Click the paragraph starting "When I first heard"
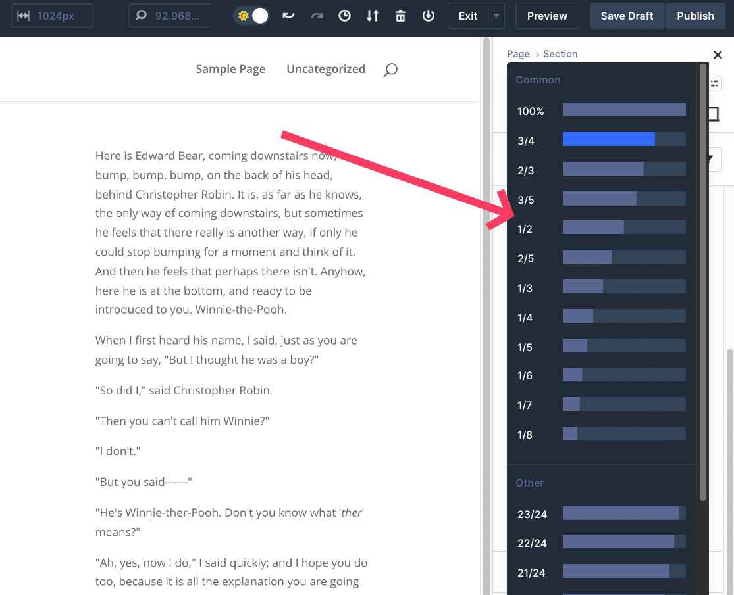The height and width of the screenshot is (595, 734). (x=226, y=350)
